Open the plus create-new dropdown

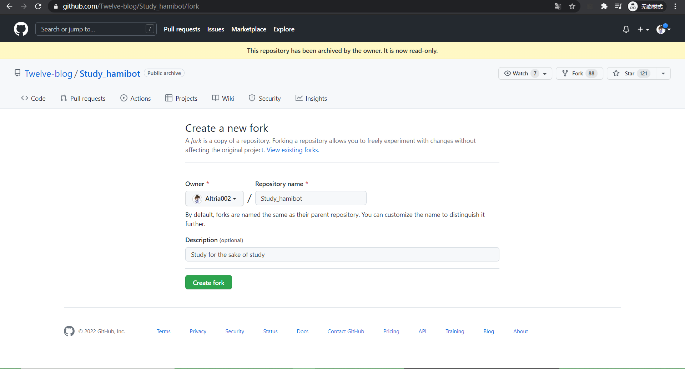643,29
